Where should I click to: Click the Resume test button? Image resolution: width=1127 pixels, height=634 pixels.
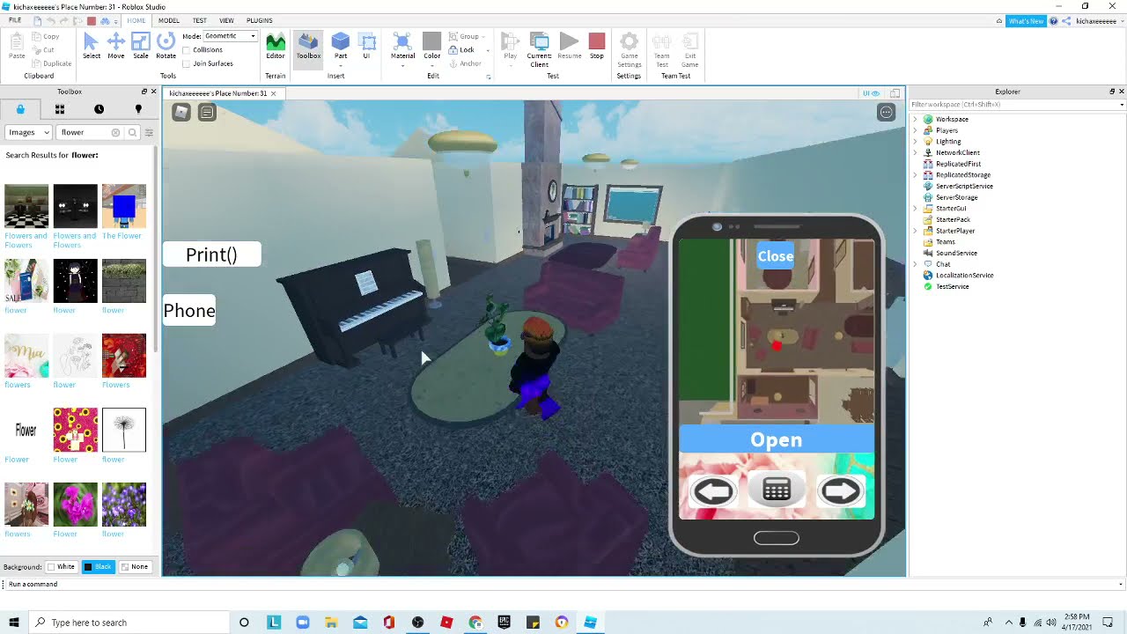pos(569,46)
